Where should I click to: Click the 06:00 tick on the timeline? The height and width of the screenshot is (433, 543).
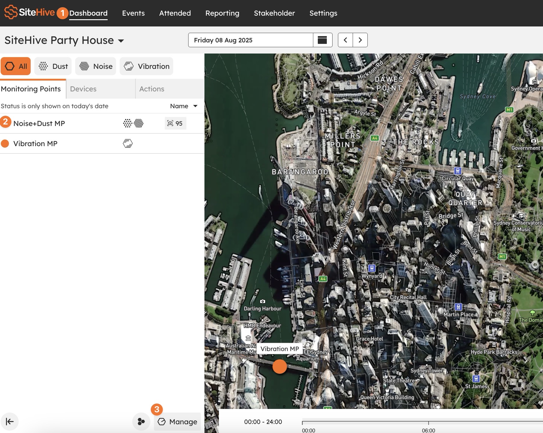428,423
